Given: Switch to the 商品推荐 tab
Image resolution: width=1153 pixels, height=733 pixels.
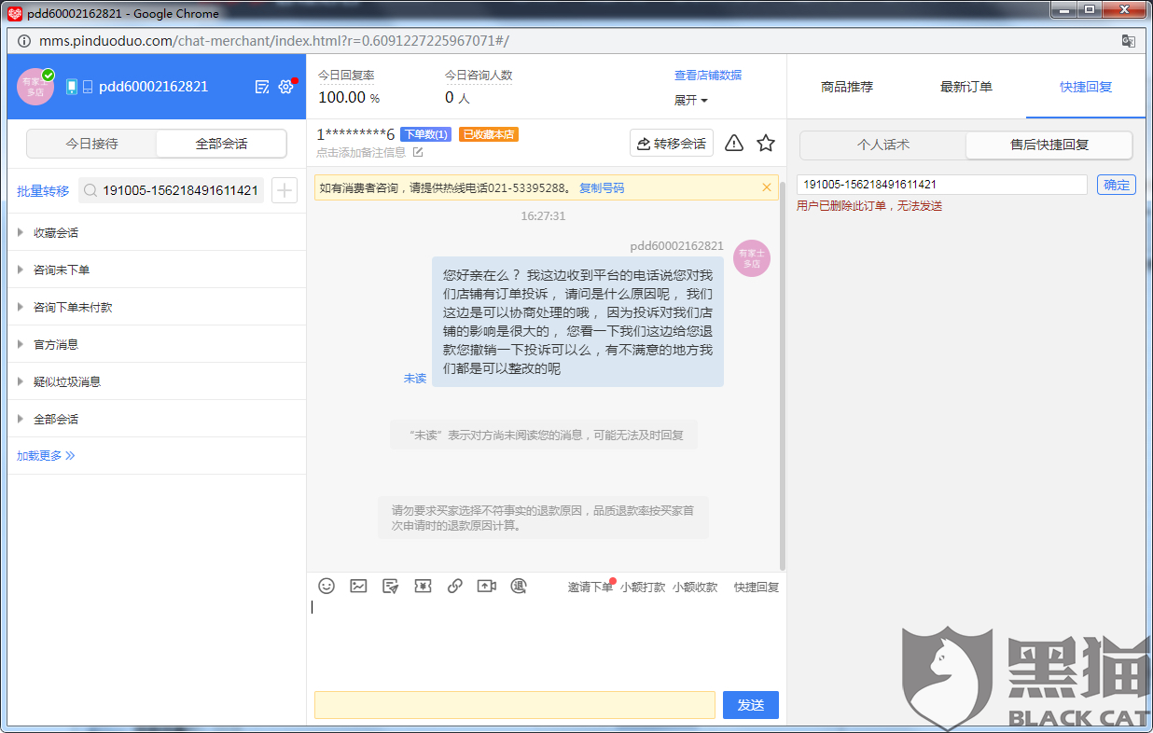Looking at the screenshot, I should click(847, 87).
